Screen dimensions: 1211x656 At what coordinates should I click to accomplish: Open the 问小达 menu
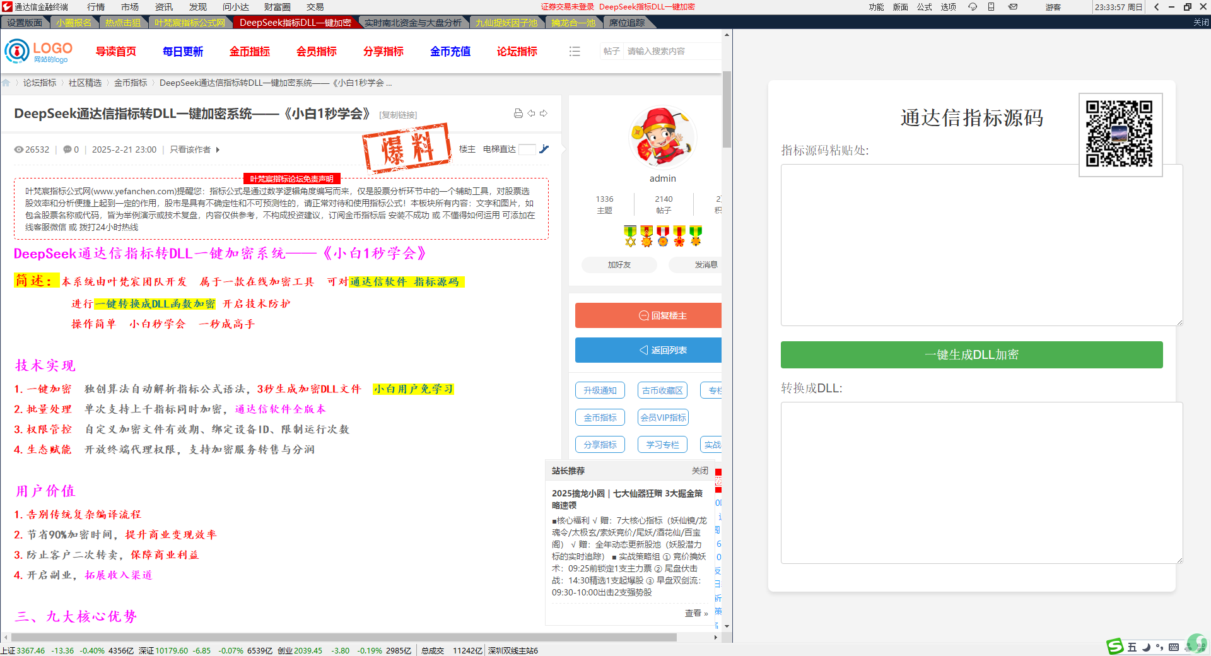click(x=236, y=7)
